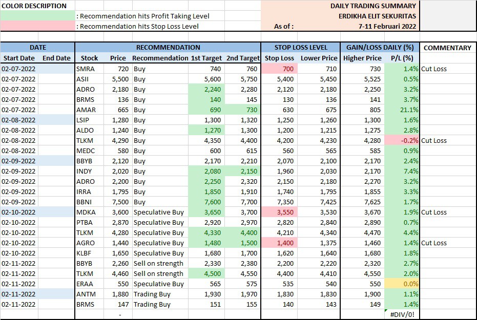Select the 'STOP LOSS LEVEL' group header
The height and width of the screenshot is (320, 477).
[301, 48]
